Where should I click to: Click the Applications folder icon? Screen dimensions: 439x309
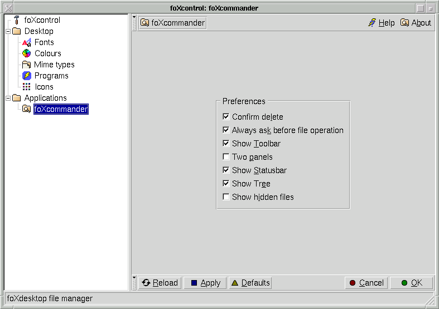[17, 98]
